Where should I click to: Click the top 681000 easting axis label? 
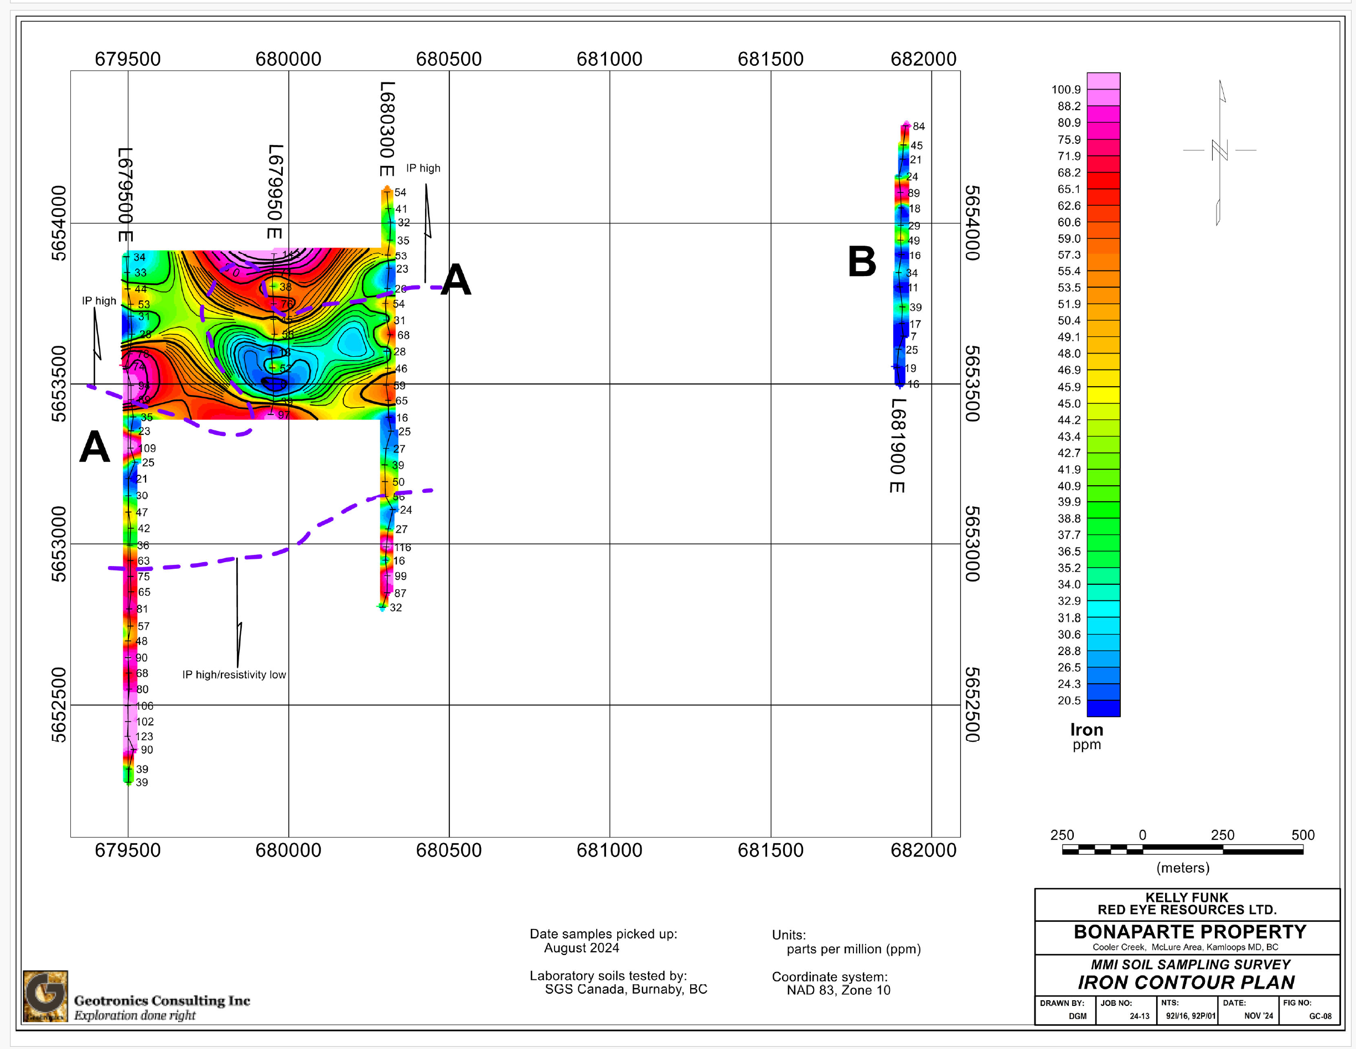pyautogui.click(x=609, y=59)
